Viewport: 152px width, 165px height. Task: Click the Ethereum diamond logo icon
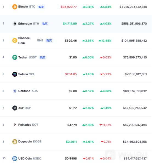[15, 24]
